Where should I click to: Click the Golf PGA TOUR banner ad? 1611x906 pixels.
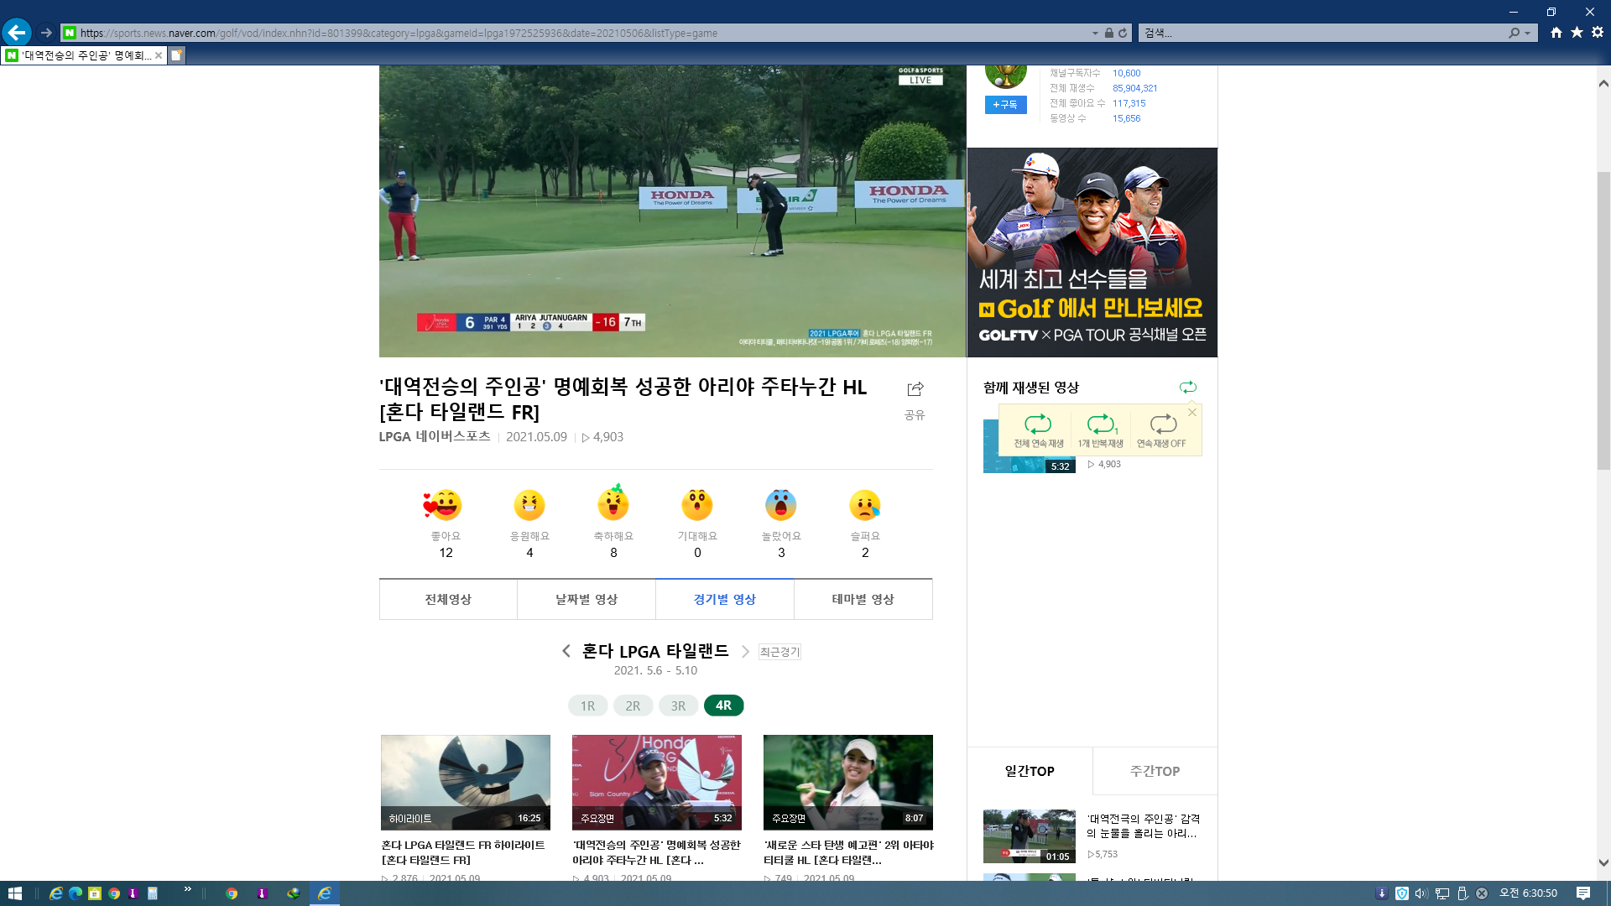pyautogui.click(x=1092, y=253)
